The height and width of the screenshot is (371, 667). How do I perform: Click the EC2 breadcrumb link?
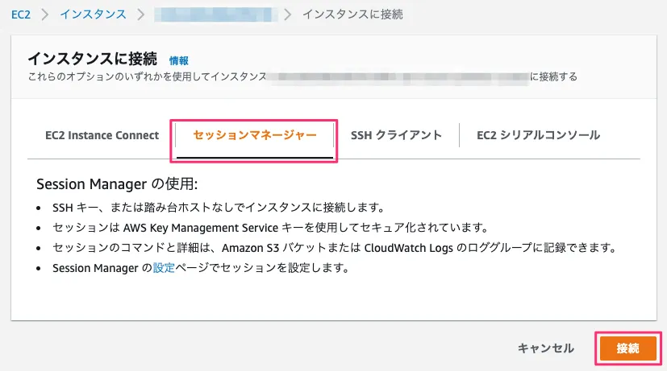[20, 14]
